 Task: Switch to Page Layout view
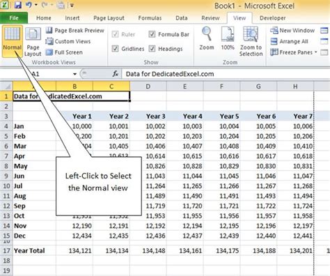tap(33, 41)
